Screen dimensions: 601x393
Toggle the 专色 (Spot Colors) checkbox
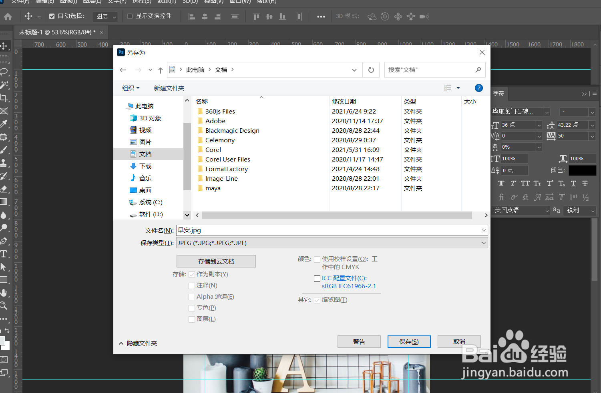coord(191,308)
